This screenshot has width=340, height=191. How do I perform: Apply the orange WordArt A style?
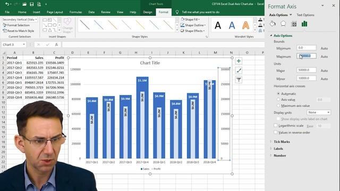[245, 25]
